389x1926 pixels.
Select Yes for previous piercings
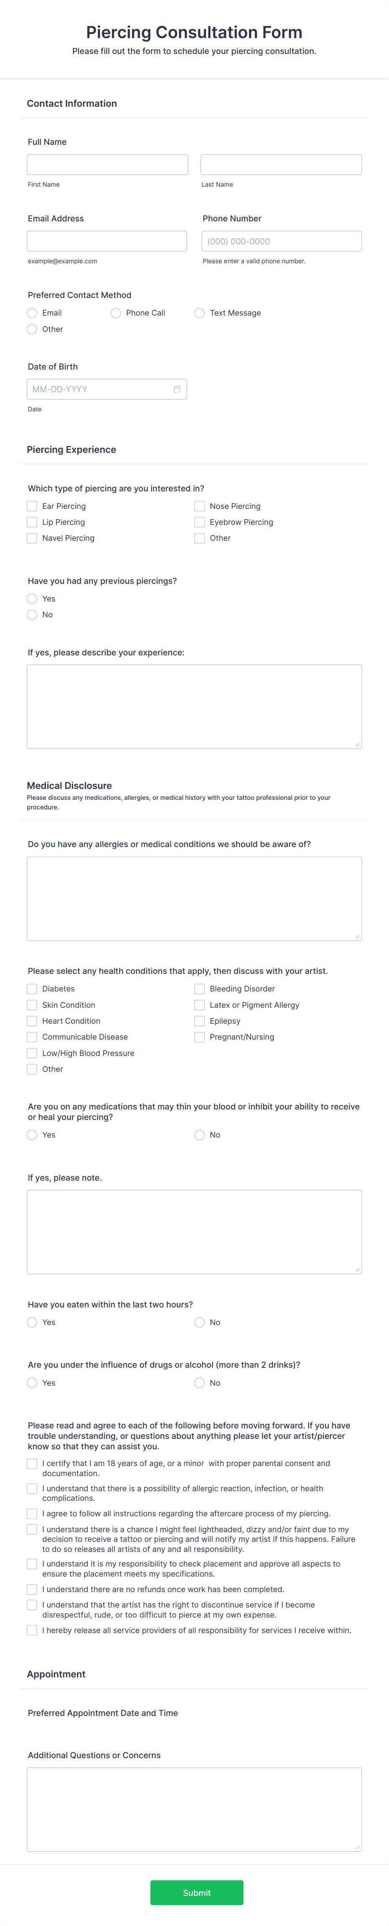pyautogui.click(x=32, y=599)
